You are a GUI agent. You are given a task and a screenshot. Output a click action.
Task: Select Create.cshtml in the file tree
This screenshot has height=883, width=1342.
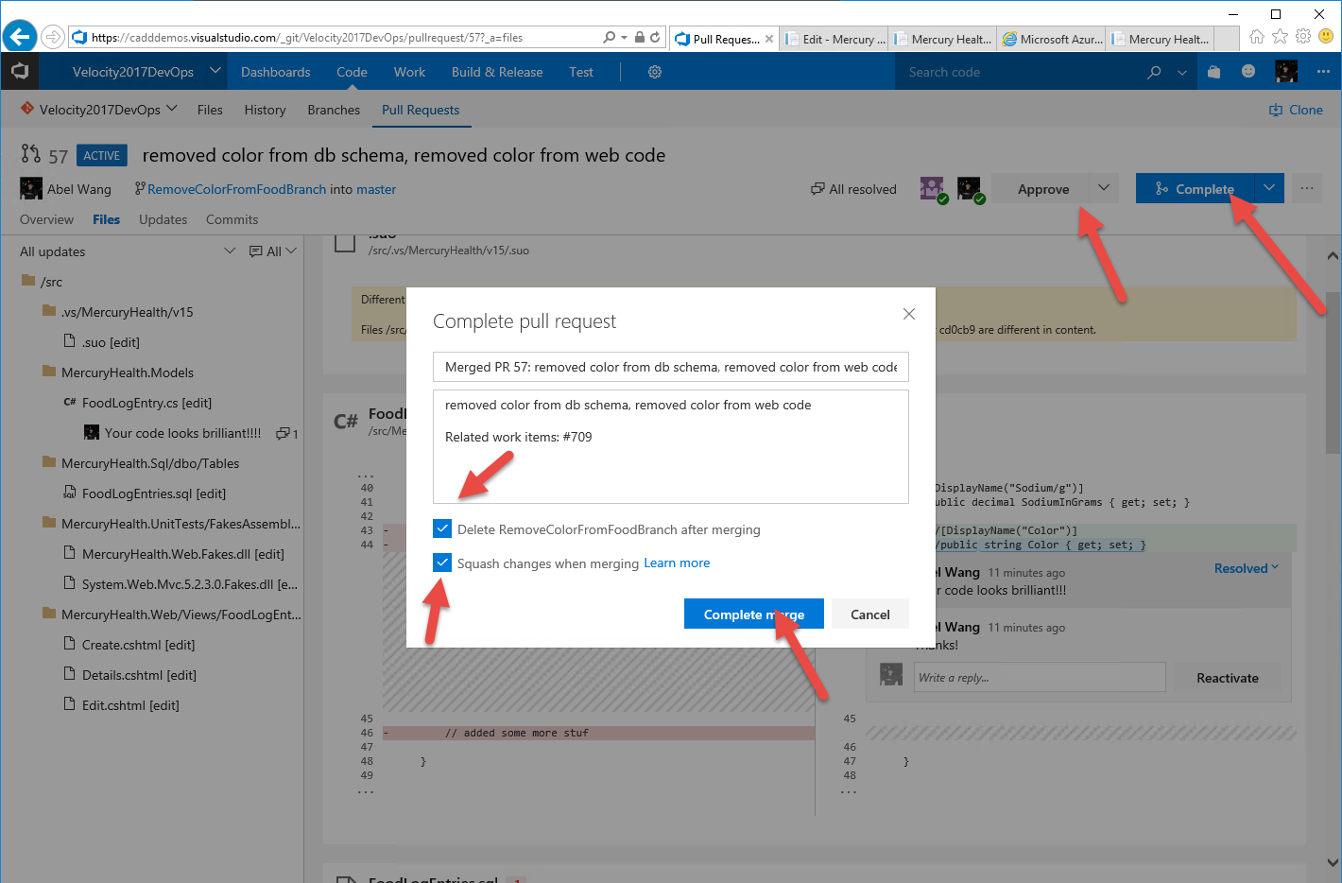tap(139, 645)
